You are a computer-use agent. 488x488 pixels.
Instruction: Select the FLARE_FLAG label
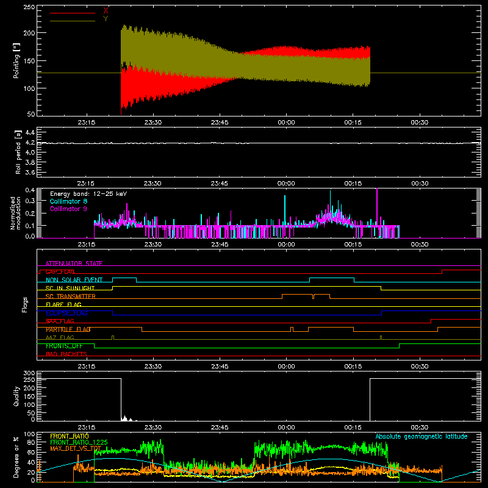pos(63,304)
